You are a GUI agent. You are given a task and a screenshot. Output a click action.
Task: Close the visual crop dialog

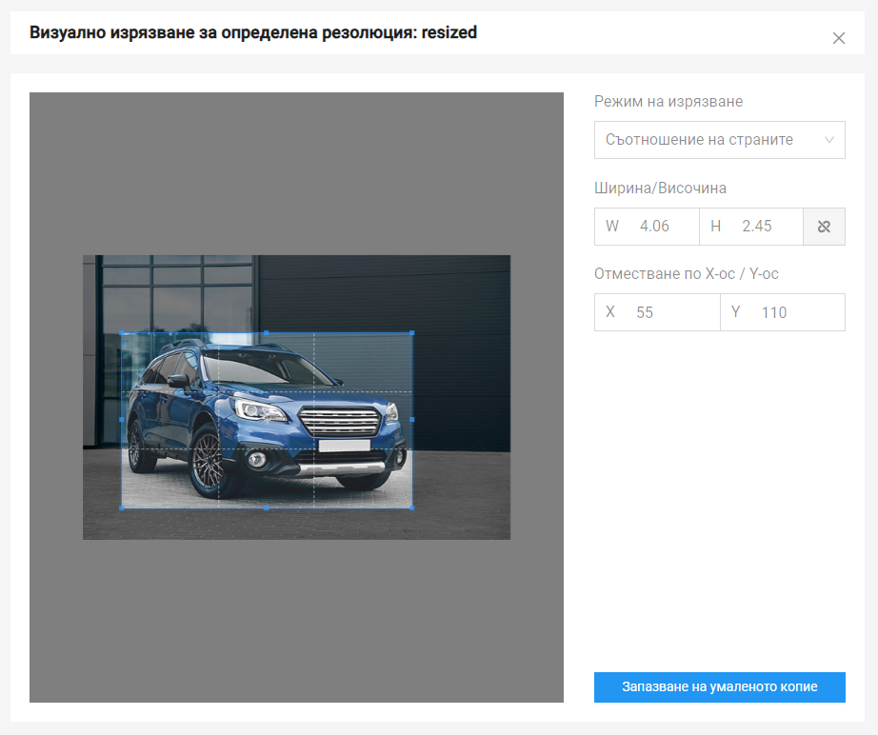point(838,38)
